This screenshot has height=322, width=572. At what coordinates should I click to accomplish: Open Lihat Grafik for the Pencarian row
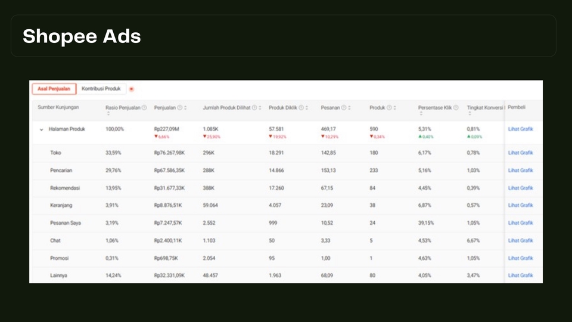[x=520, y=171]
